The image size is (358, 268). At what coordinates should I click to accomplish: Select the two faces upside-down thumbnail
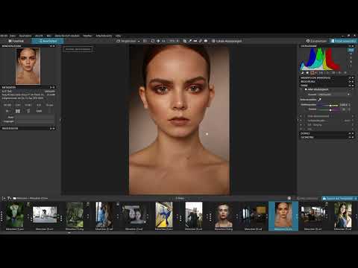tap(134, 215)
